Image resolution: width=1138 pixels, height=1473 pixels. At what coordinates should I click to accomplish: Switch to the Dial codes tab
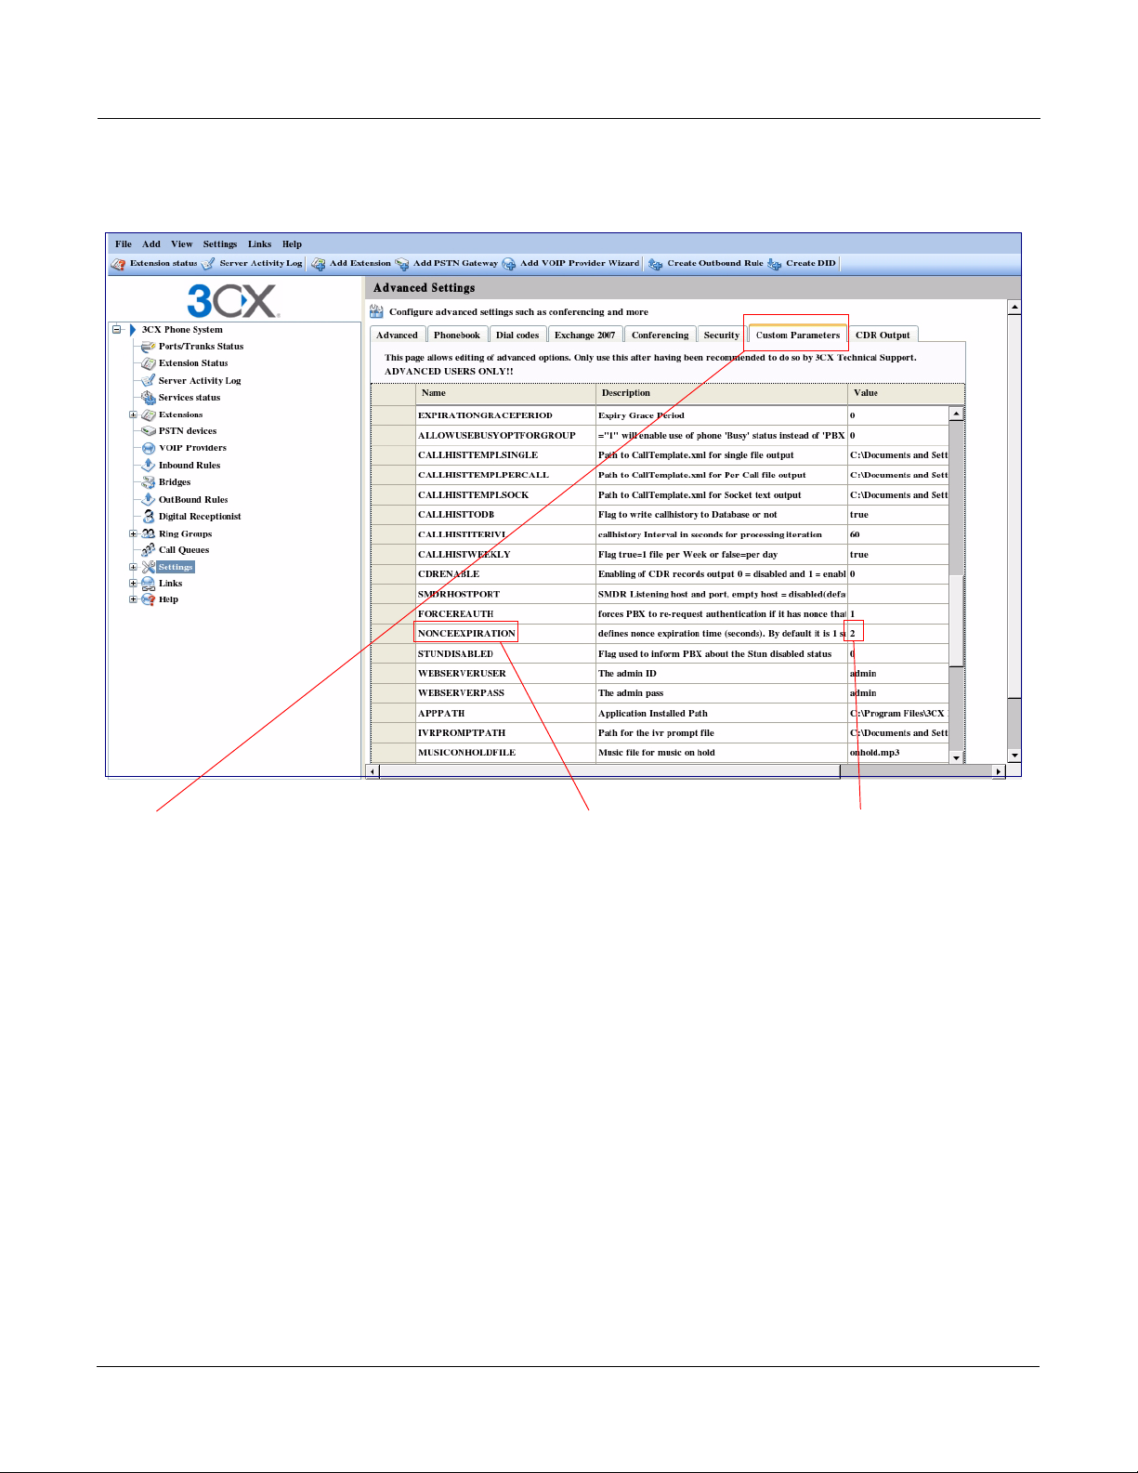pyautogui.click(x=517, y=335)
